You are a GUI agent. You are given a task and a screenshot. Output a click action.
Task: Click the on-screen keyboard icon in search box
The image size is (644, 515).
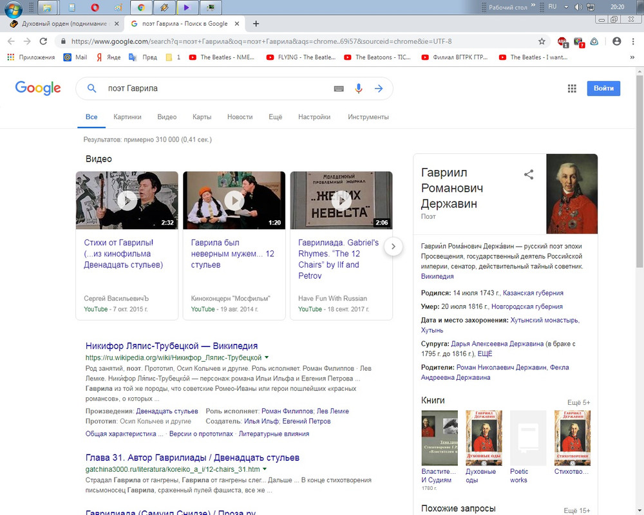[x=339, y=88]
